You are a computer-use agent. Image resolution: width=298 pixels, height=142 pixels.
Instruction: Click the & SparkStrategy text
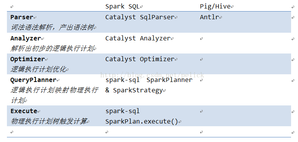tap(134, 90)
